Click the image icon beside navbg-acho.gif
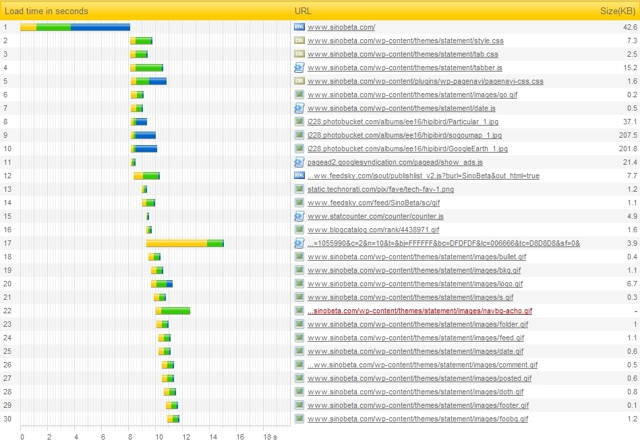Image resolution: width=640 pixels, height=445 pixels. tap(299, 310)
